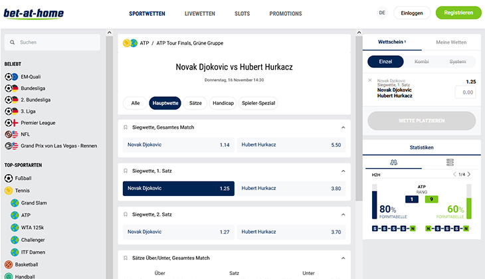The image size is (485, 279).
Task: Click ATP breadcrumb link
Action: (144, 43)
